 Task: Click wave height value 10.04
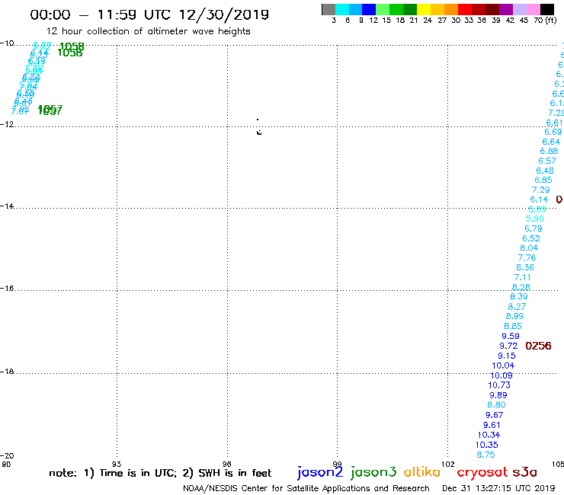click(503, 366)
